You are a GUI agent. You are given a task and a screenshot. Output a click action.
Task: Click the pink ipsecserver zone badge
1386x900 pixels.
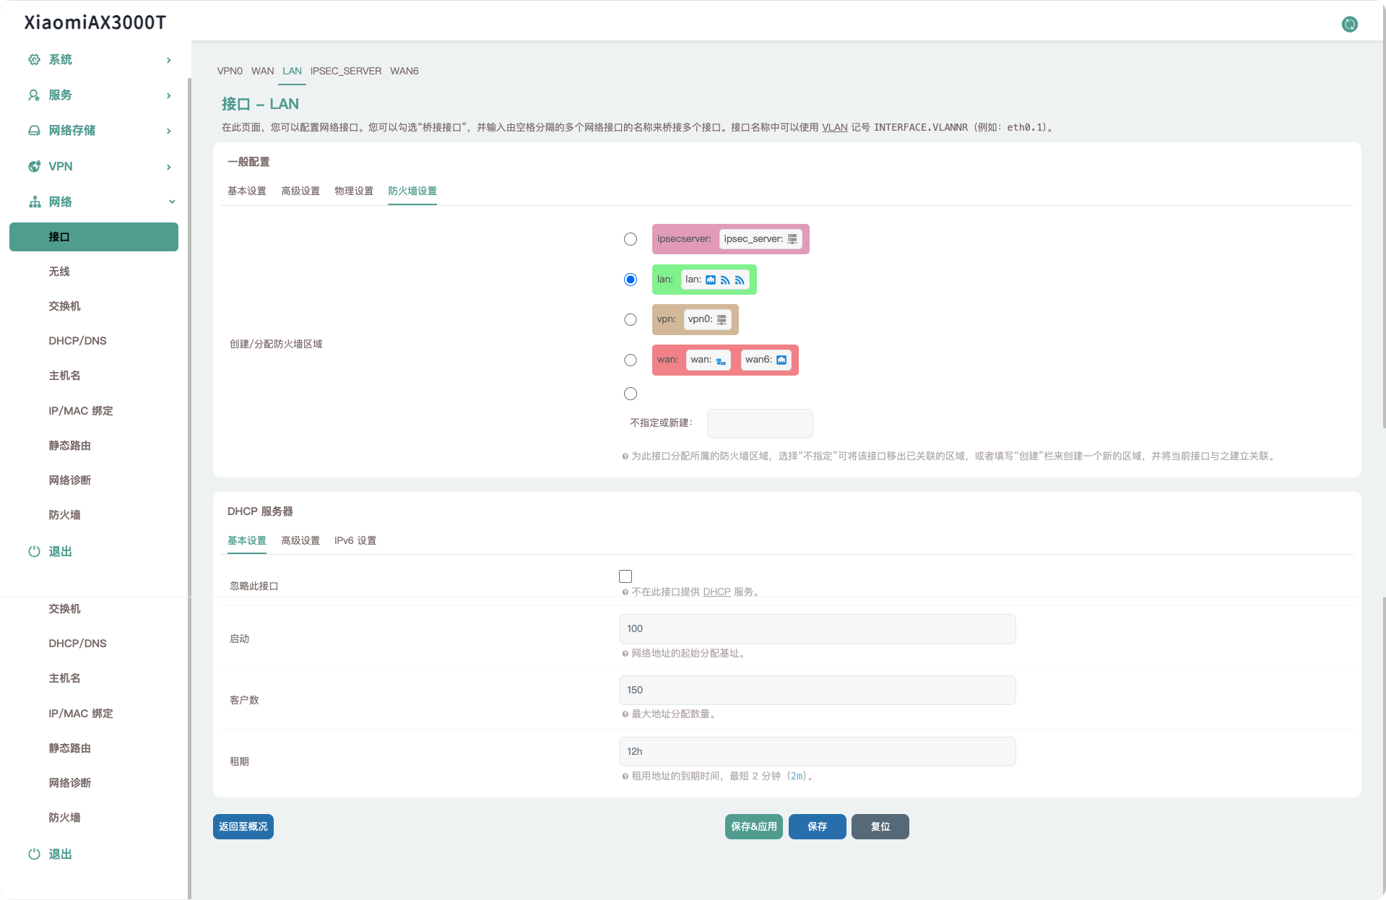(x=731, y=239)
